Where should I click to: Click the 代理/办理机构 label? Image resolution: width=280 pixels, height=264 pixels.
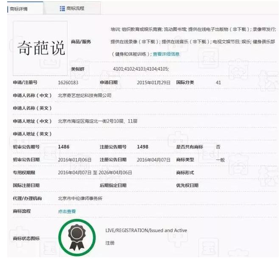tap(27, 198)
